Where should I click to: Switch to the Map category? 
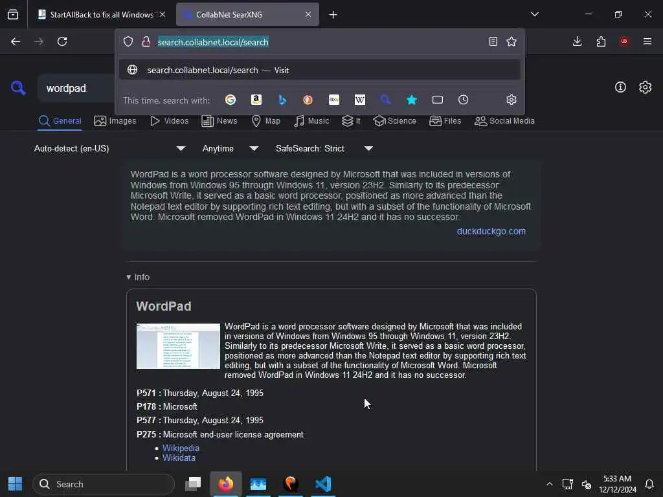pos(266,121)
